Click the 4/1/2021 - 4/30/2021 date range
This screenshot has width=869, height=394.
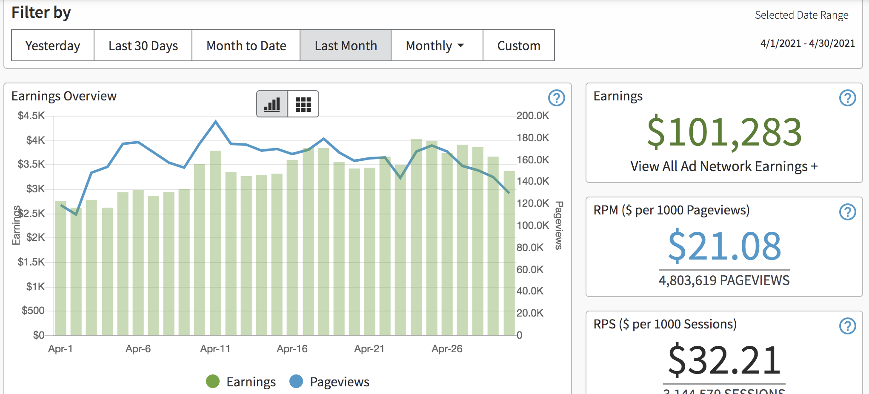click(807, 43)
